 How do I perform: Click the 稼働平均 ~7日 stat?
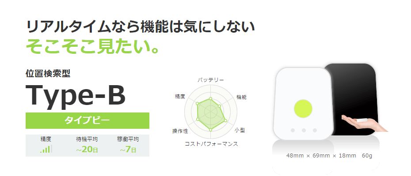(128, 145)
